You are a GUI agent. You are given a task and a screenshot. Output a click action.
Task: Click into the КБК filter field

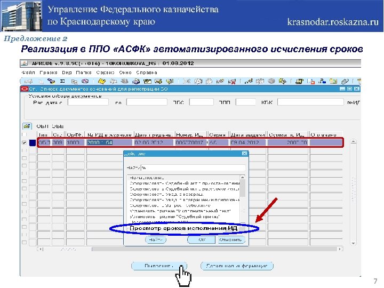coord(310,102)
